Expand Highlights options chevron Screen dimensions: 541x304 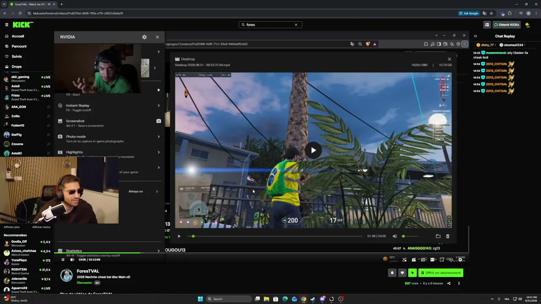(x=158, y=152)
